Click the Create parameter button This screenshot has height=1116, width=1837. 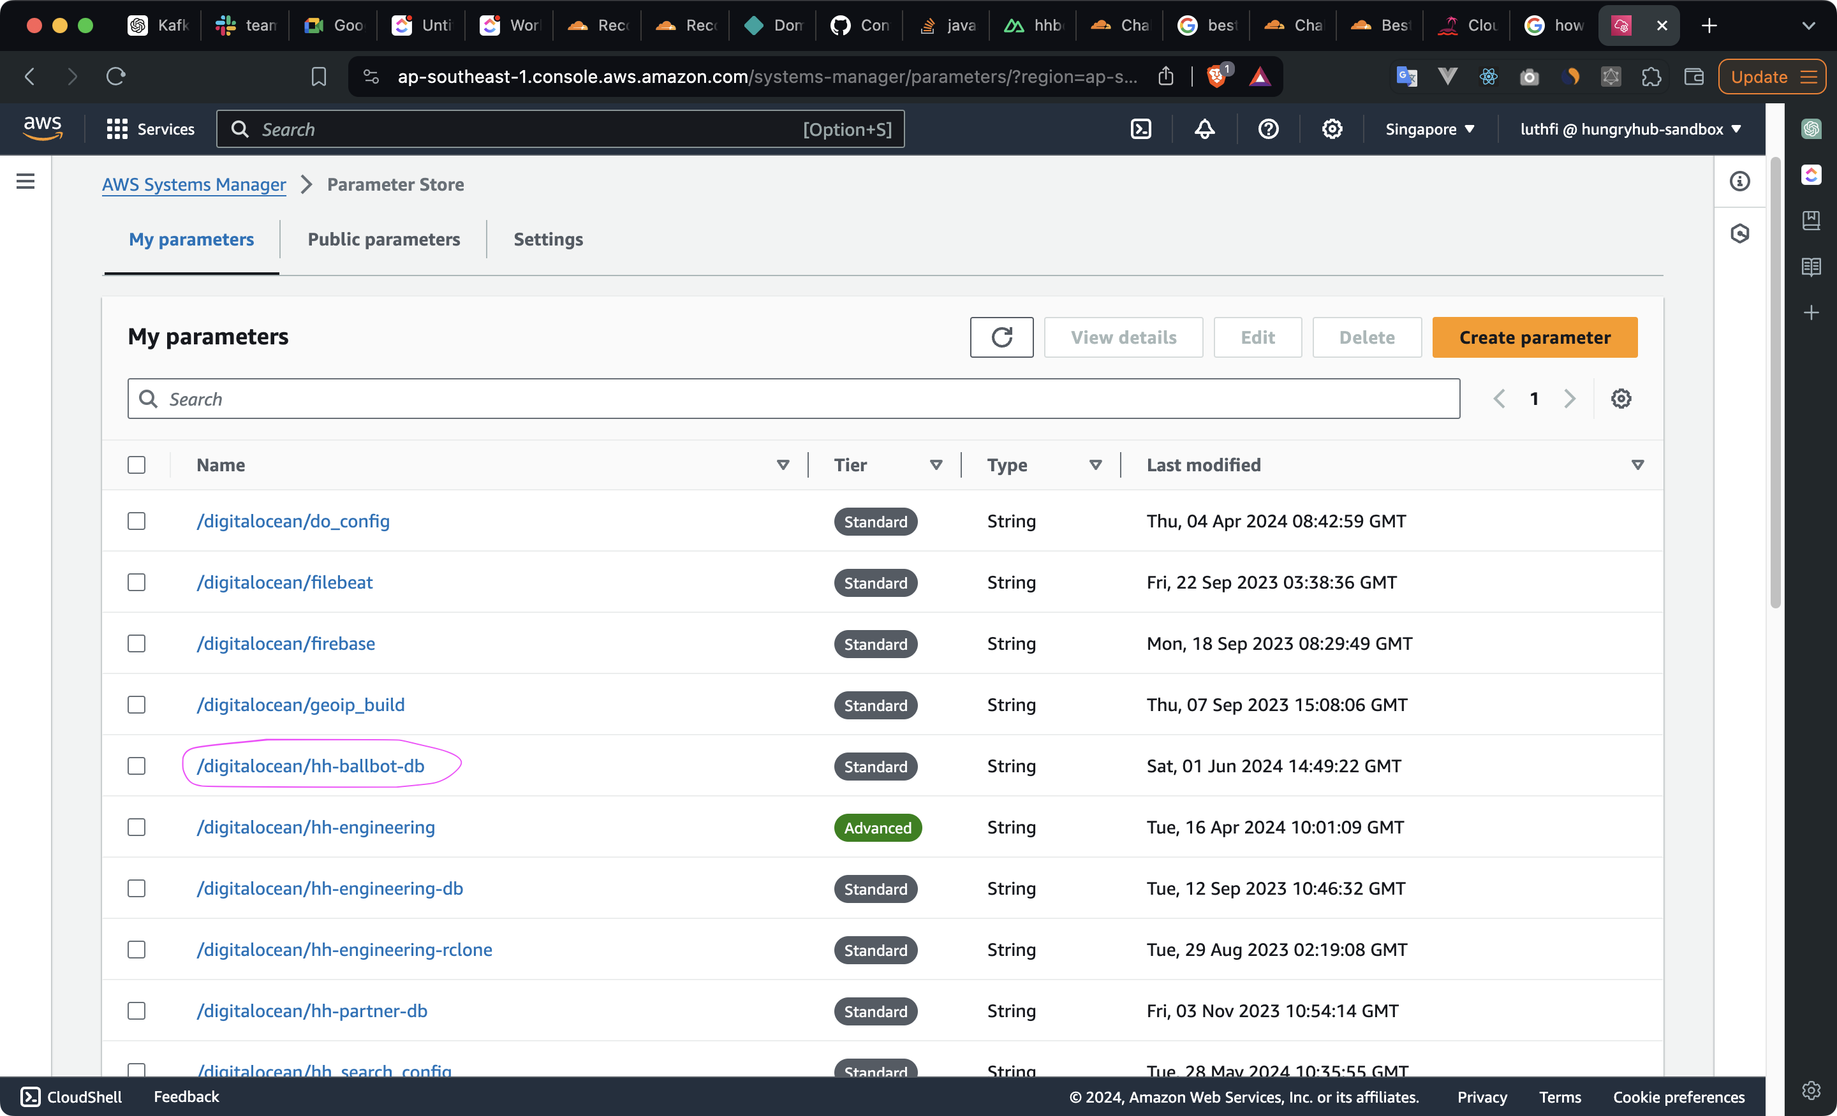1534,337
